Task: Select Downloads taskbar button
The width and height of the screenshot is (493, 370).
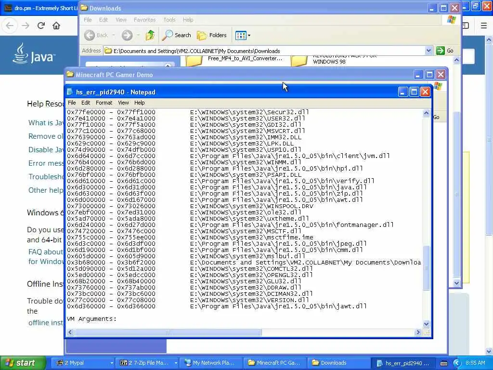Action: coord(339,363)
